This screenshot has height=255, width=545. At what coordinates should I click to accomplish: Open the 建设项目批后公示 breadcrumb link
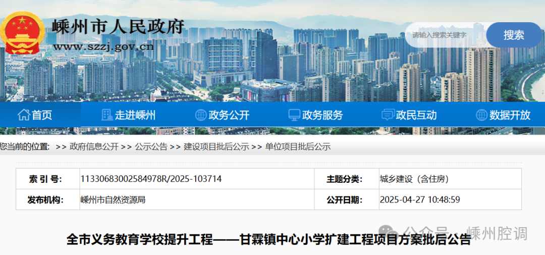click(216, 146)
